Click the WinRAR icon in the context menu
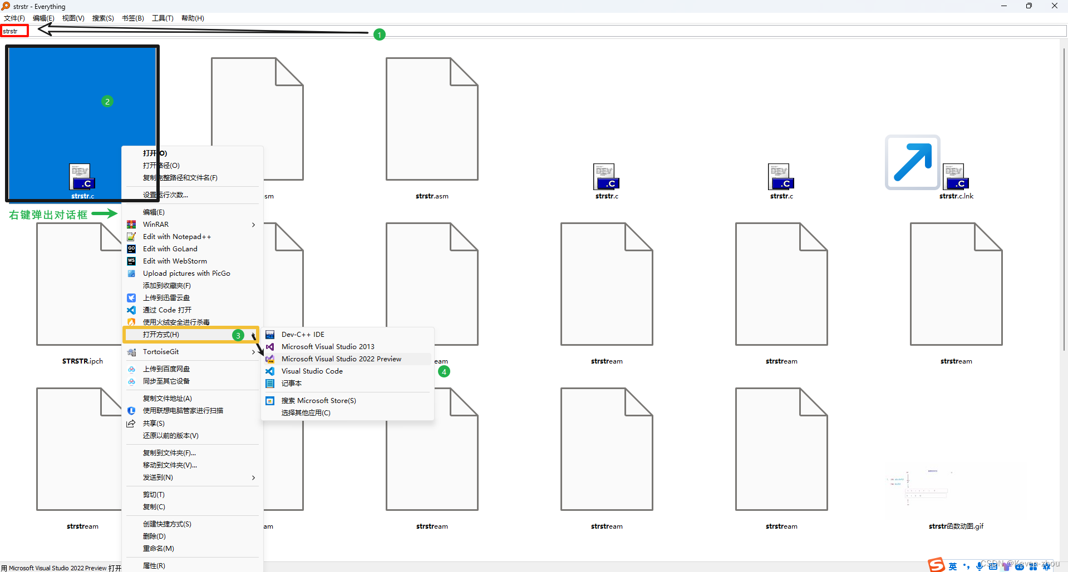Image resolution: width=1068 pixels, height=572 pixels. pyautogui.click(x=131, y=225)
